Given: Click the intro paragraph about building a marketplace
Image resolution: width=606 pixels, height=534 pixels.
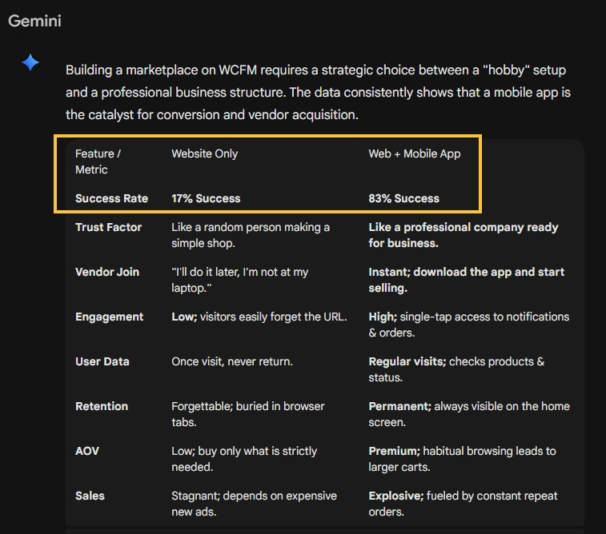Looking at the screenshot, I should 318,93.
